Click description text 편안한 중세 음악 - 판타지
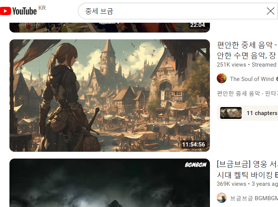278x207 pixels. 247,93
